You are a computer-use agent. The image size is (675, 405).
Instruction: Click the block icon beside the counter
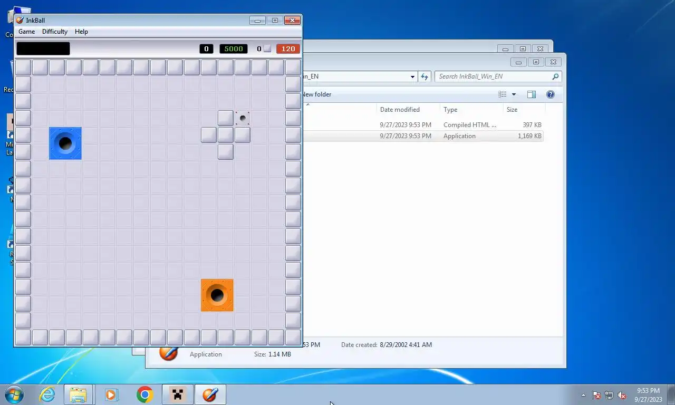tap(267, 49)
